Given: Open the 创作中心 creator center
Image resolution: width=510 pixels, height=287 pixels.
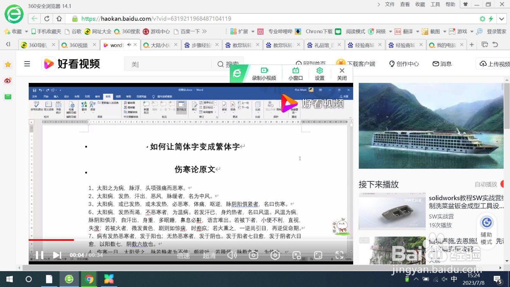Looking at the screenshot, I should click(x=404, y=64).
